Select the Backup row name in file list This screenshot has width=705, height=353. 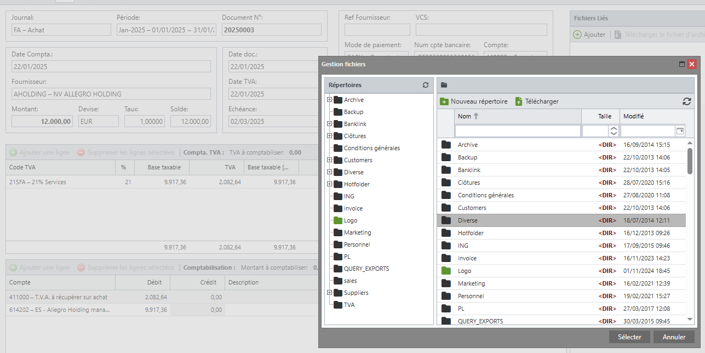tap(467, 157)
